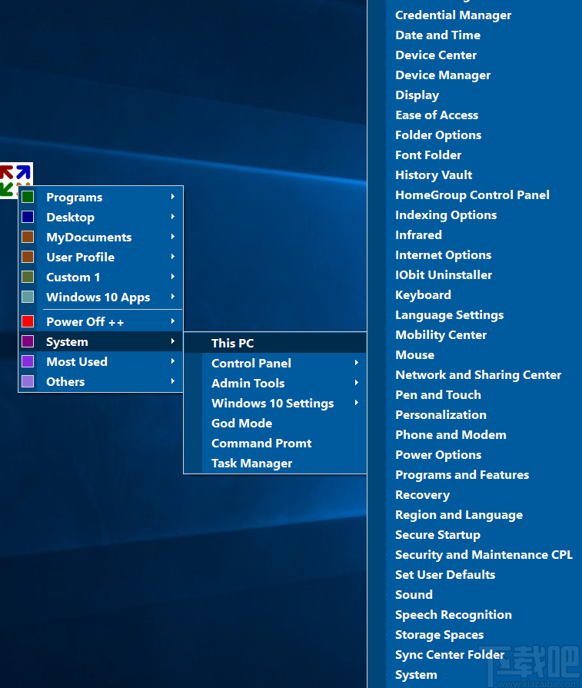
Task: Open Ease of Access
Action: (437, 115)
